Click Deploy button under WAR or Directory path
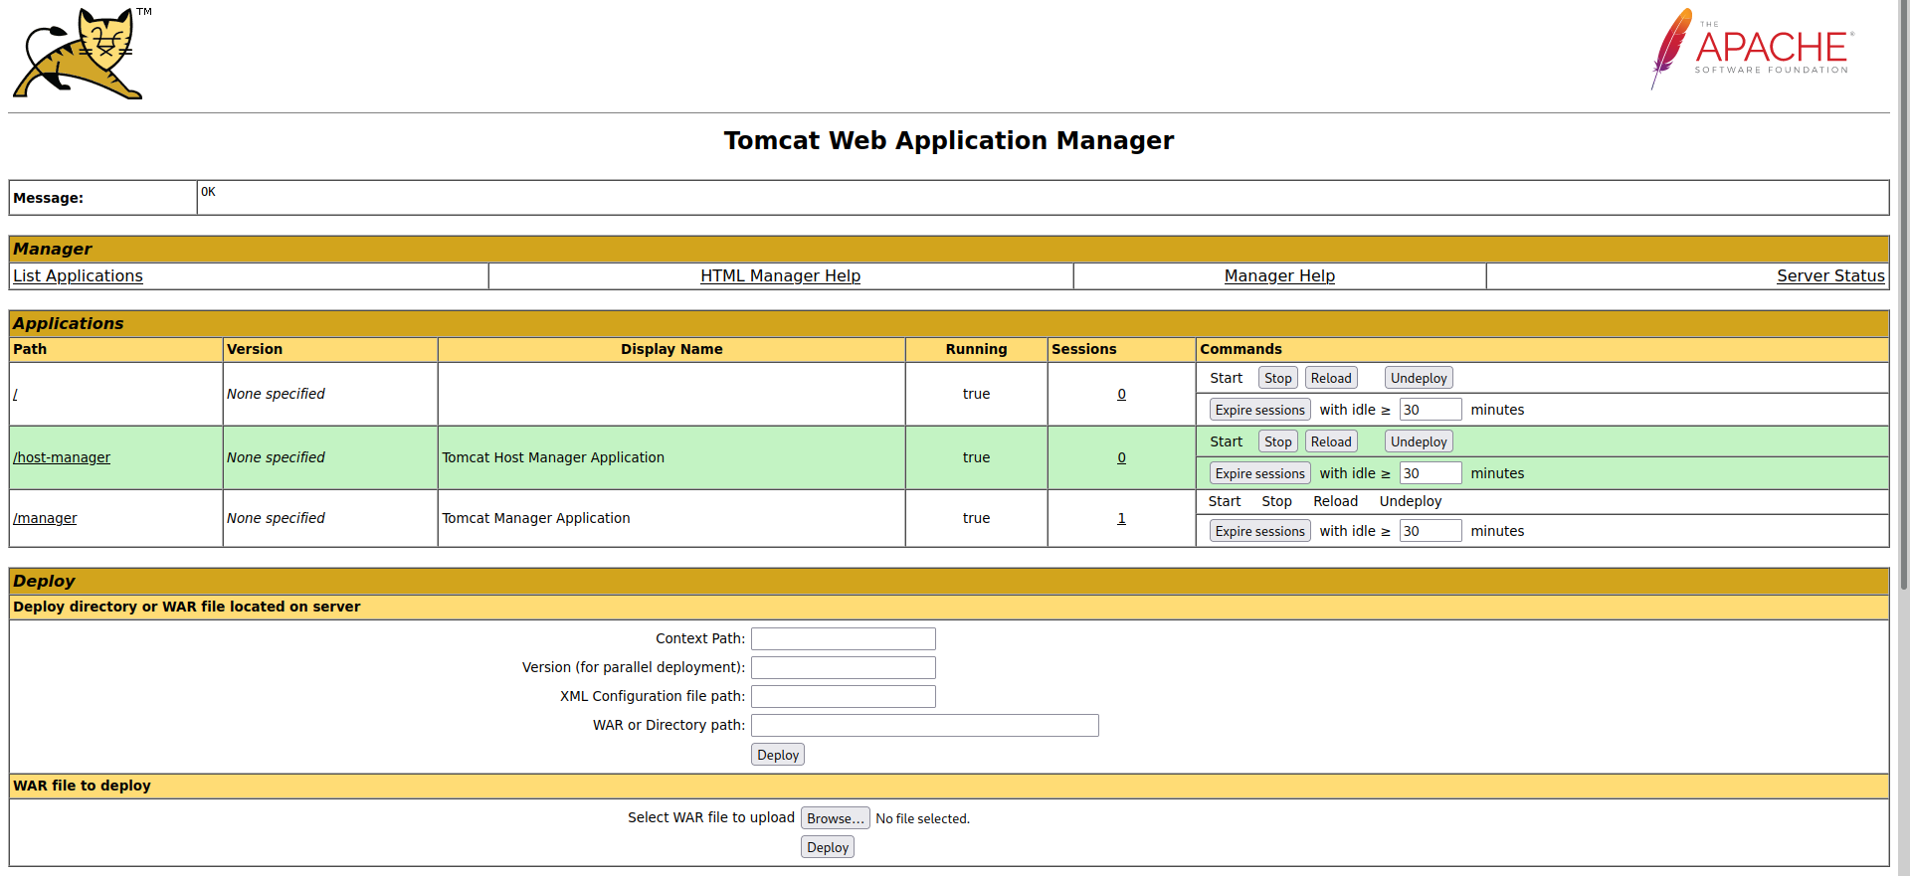Screen dimensions: 1910x876 click(778, 756)
